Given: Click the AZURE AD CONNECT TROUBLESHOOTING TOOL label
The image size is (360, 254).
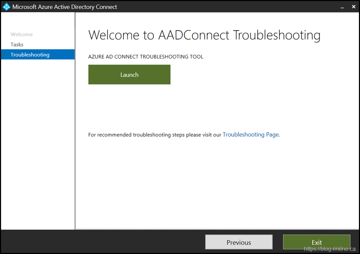Looking at the screenshot, I should (x=145, y=57).
